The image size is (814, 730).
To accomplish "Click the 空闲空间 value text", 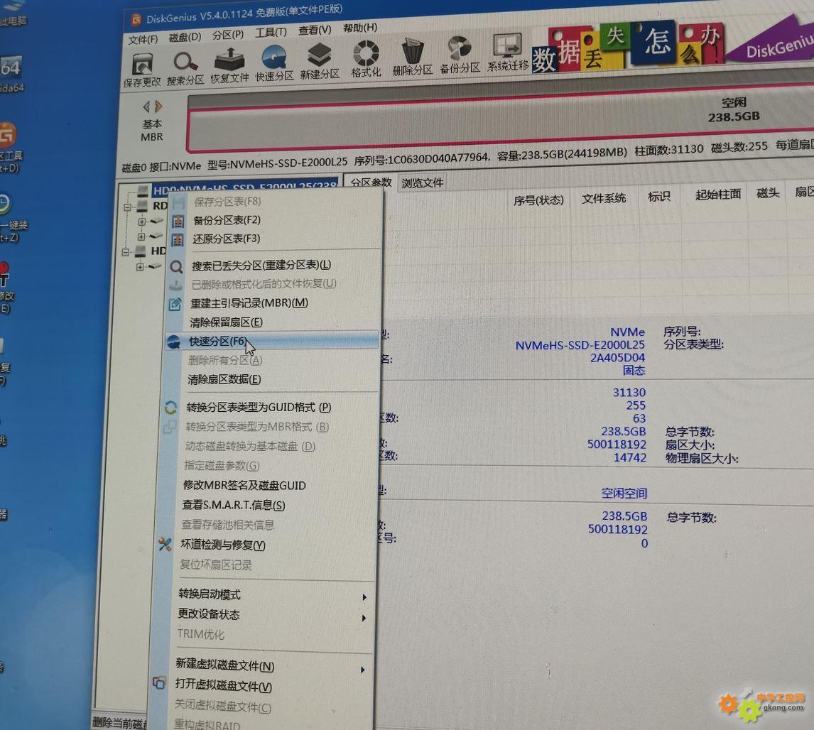I will pos(624,493).
